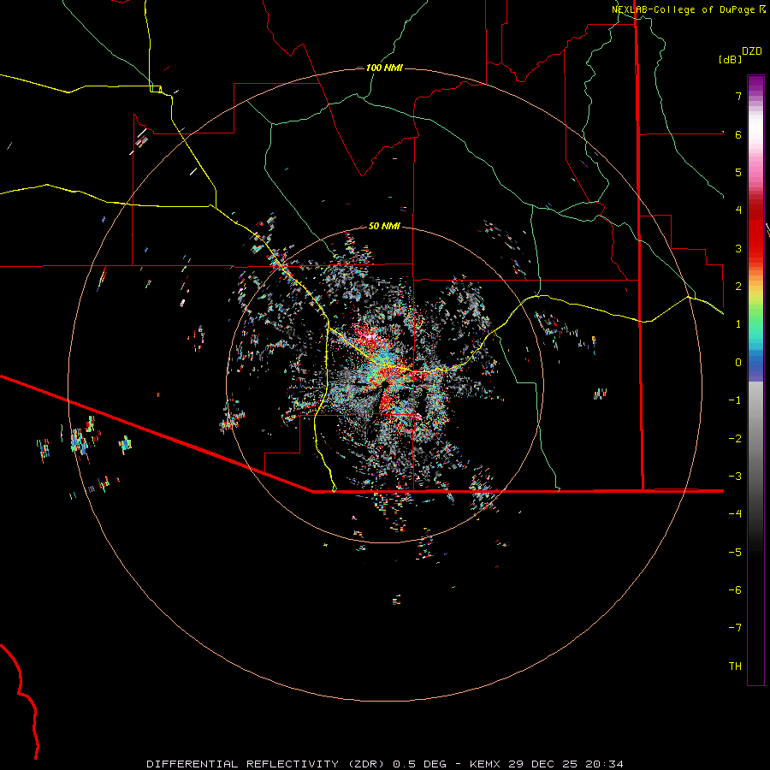Click "0.5 DEG" elevation text in the caption
The width and height of the screenshot is (770, 770).
point(420,764)
